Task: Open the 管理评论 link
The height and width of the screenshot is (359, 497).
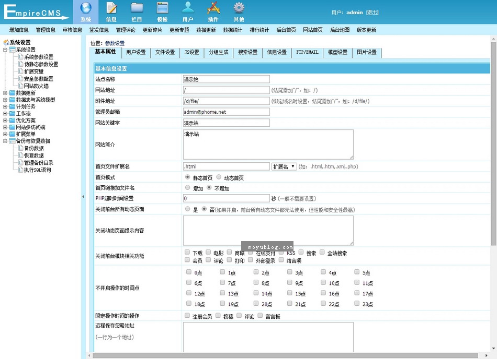Action: coord(126,30)
